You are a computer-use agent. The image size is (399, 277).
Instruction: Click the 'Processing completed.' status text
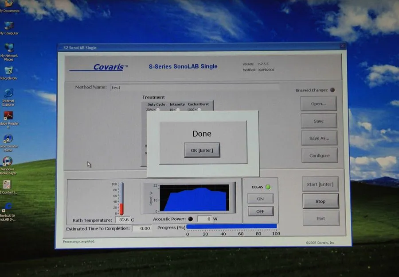(79, 241)
